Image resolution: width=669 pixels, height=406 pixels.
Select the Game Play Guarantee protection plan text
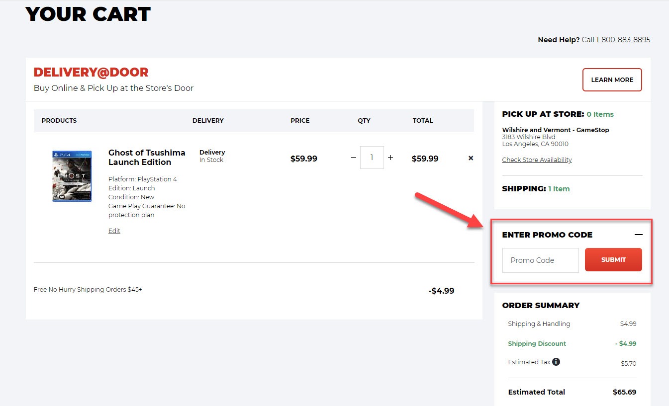point(147,211)
